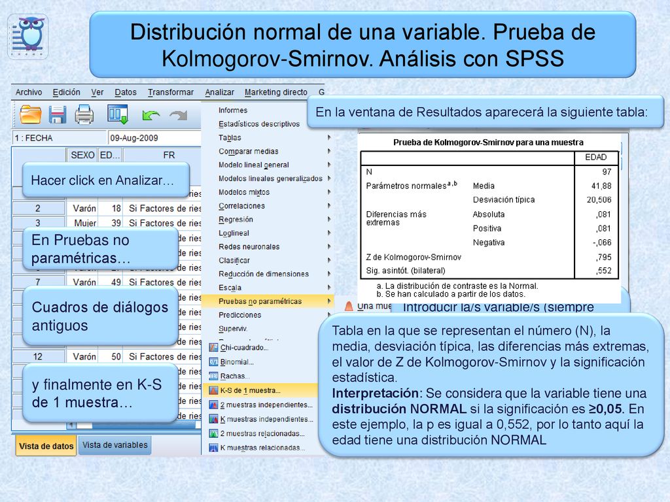
Task: Click the 2 muestras independientes icon
Action: pyautogui.click(x=214, y=405)
